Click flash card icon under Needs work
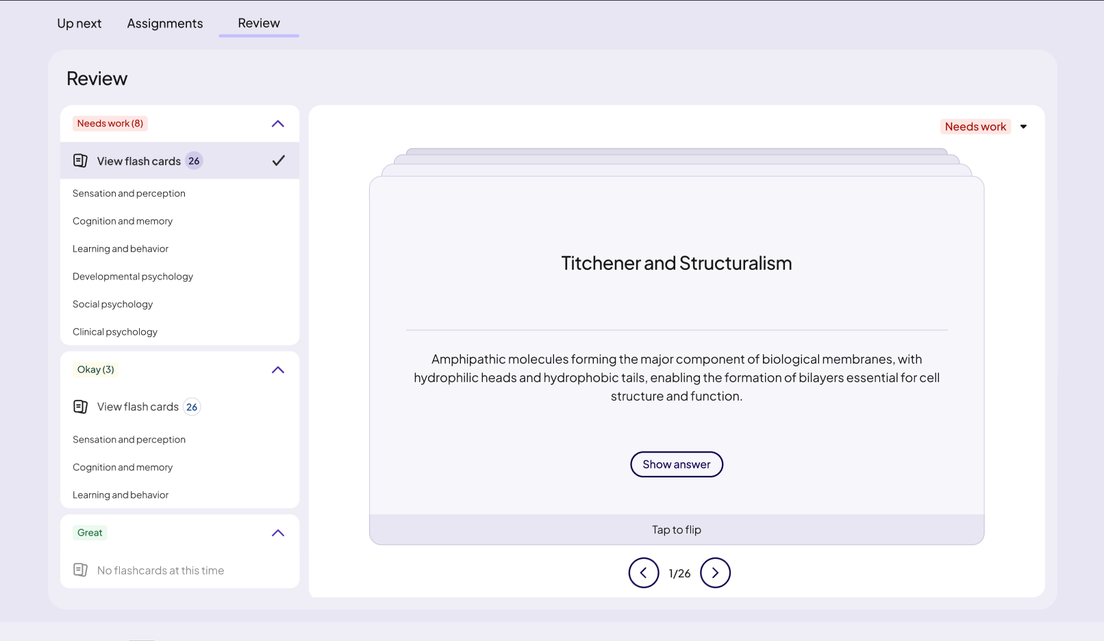 80,161
